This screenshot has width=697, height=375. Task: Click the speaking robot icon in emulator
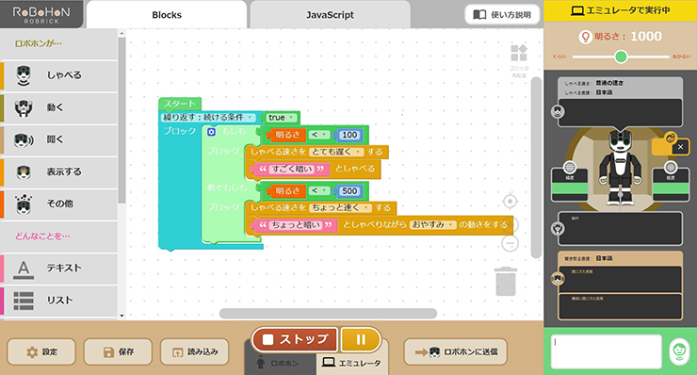(558, 111)
